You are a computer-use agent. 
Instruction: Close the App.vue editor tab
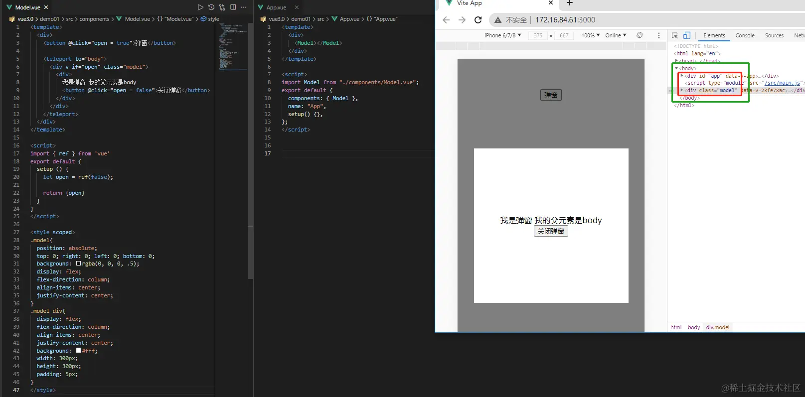(297, 7)
